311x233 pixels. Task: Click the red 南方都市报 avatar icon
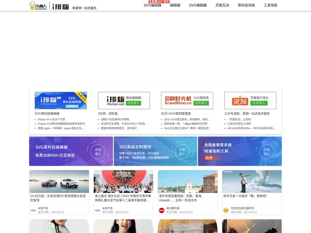pos(162,210)
